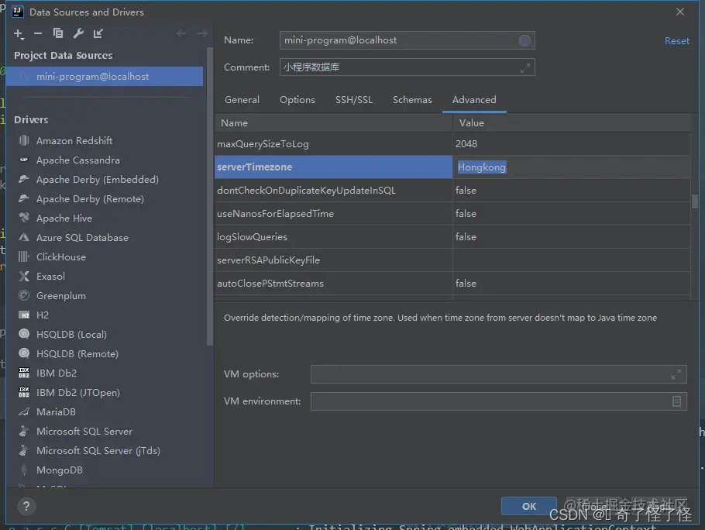Click the Forward navigation arrow
Screen dimensions: 705x530
coord(202,33)
